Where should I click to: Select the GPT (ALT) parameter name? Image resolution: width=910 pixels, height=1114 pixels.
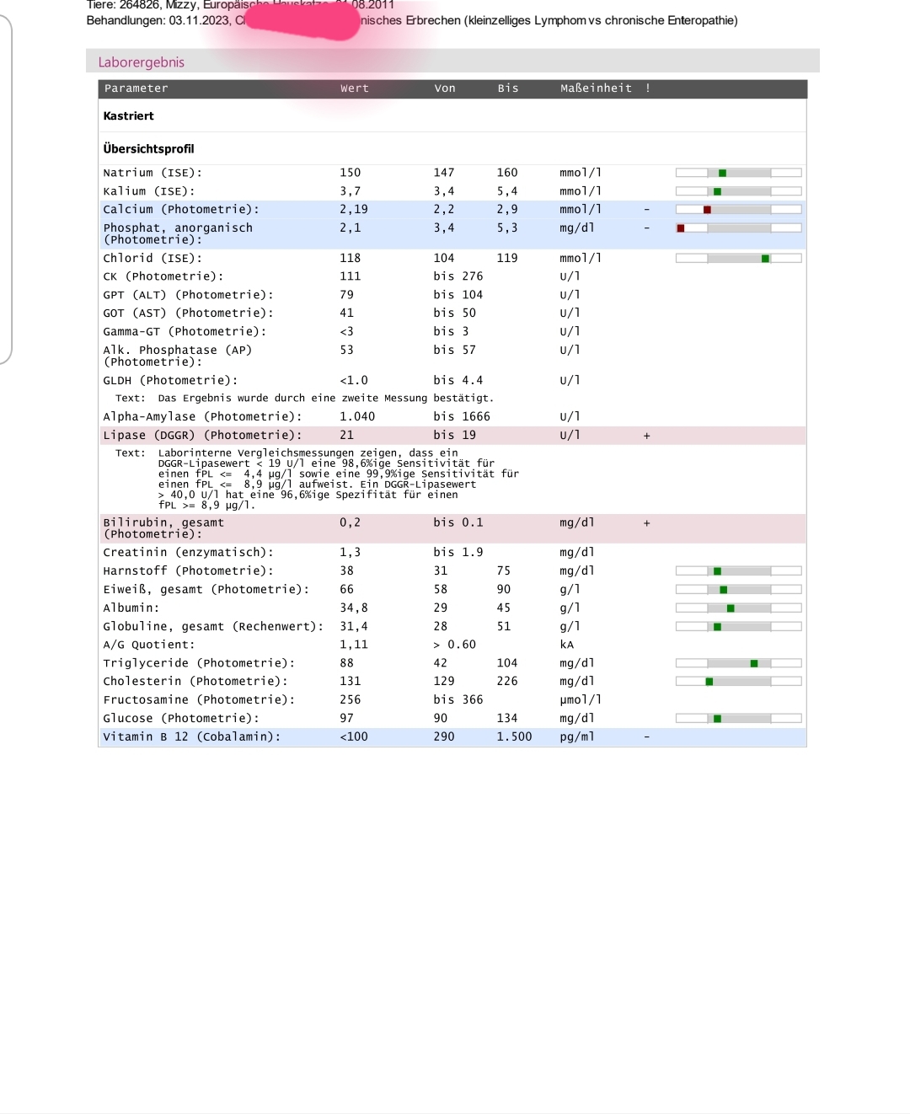point(188,296)
